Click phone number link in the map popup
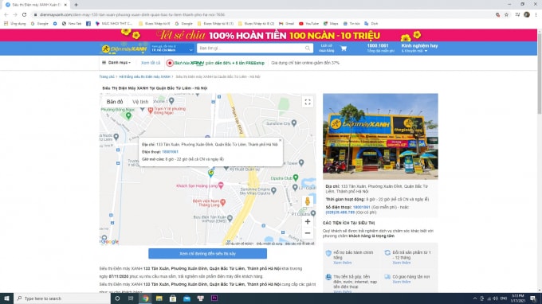Viewport: 542px width, 304px height. coord(170,152)
